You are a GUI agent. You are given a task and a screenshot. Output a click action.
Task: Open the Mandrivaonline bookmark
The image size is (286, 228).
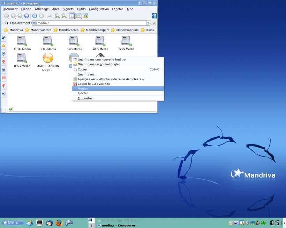pos(125,30)
